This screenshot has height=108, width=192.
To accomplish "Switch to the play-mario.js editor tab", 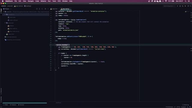I will coord(65,9).
